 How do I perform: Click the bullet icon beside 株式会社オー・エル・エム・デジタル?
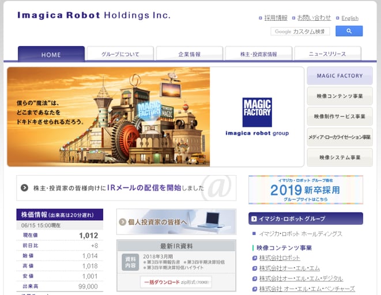(255, 278)
